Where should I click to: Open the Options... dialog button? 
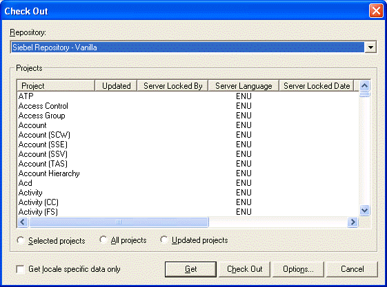[298, 269]
